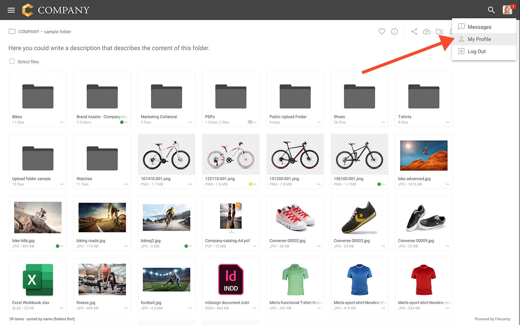This screenshot has height=325, width=520.
Task: Click the user avatar with notification badge
Action: [507, 10]
